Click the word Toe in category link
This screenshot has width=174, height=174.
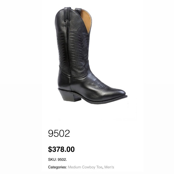click(99, 167)
